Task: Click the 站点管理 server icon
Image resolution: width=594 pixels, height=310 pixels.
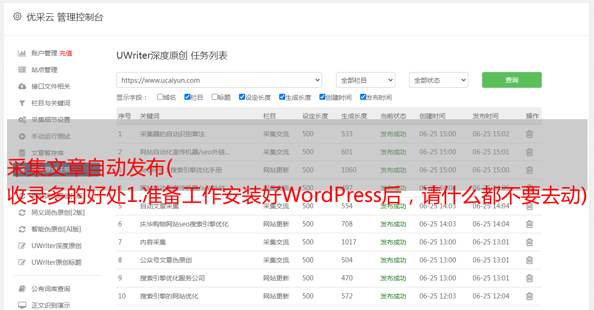Action: click(22, 70)
